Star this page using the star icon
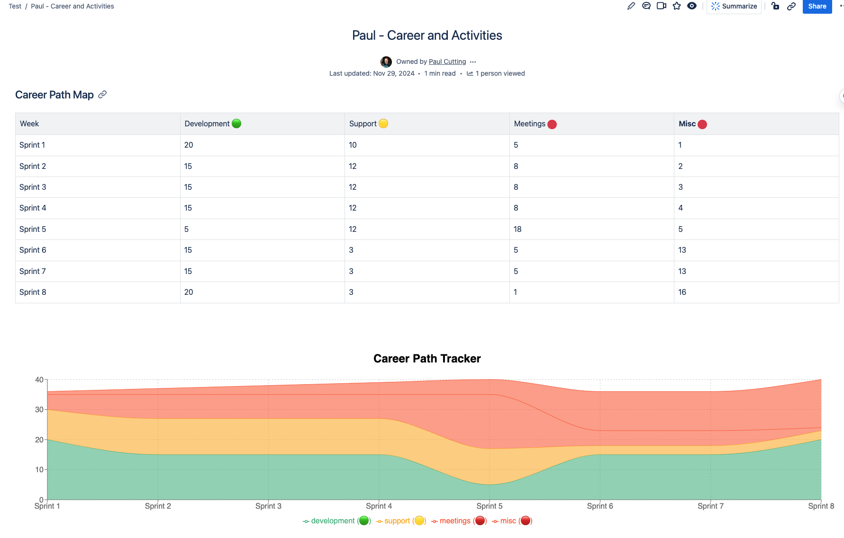Image resolution: width=844 pixels, height=538 pixels. (677, 6)
